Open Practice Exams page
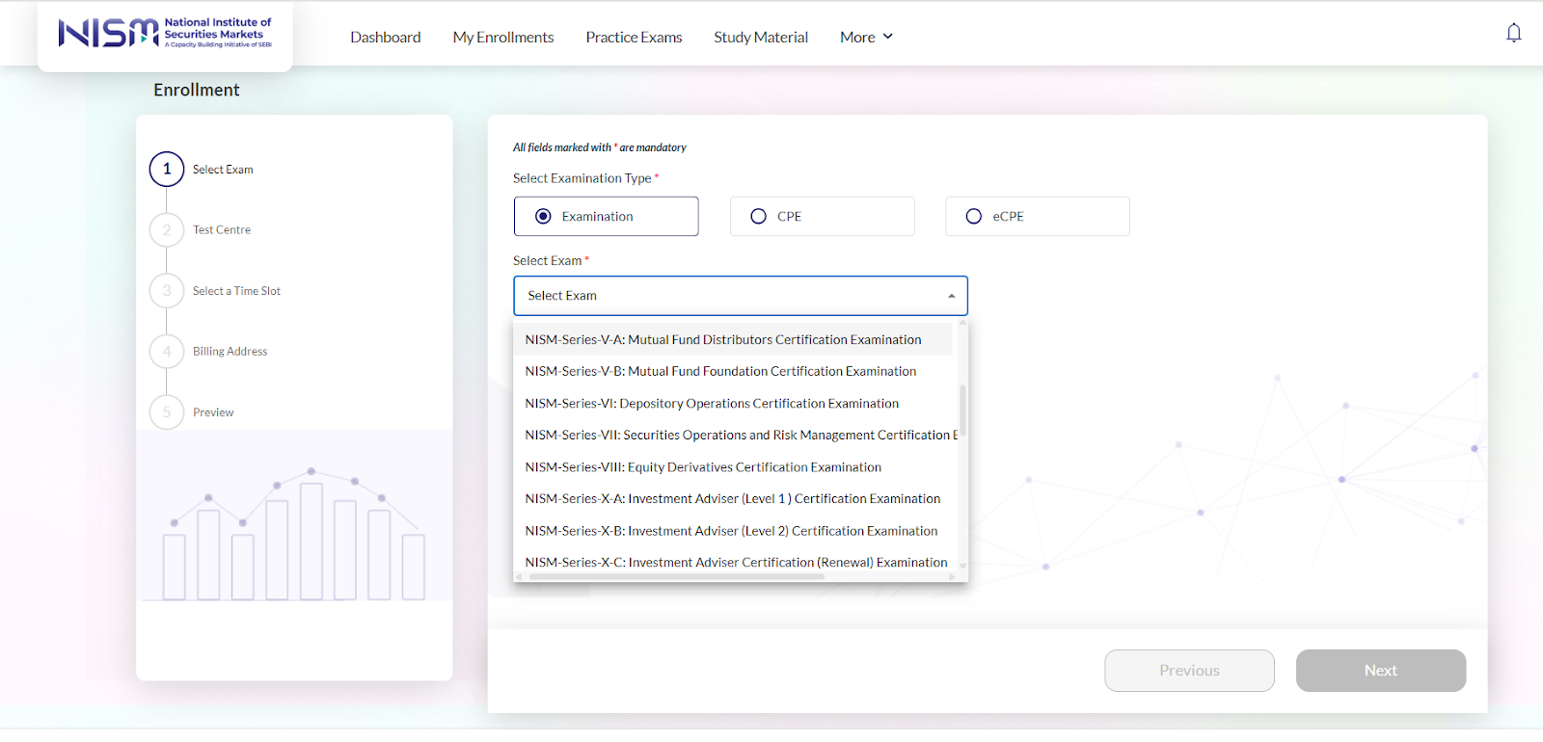 tap(634, 37)
